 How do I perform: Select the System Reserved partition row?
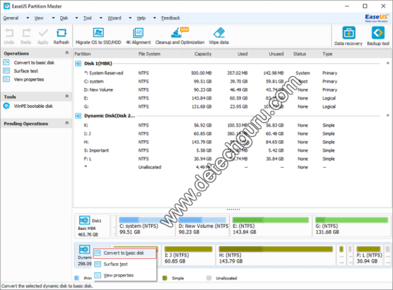coord(232,73)
